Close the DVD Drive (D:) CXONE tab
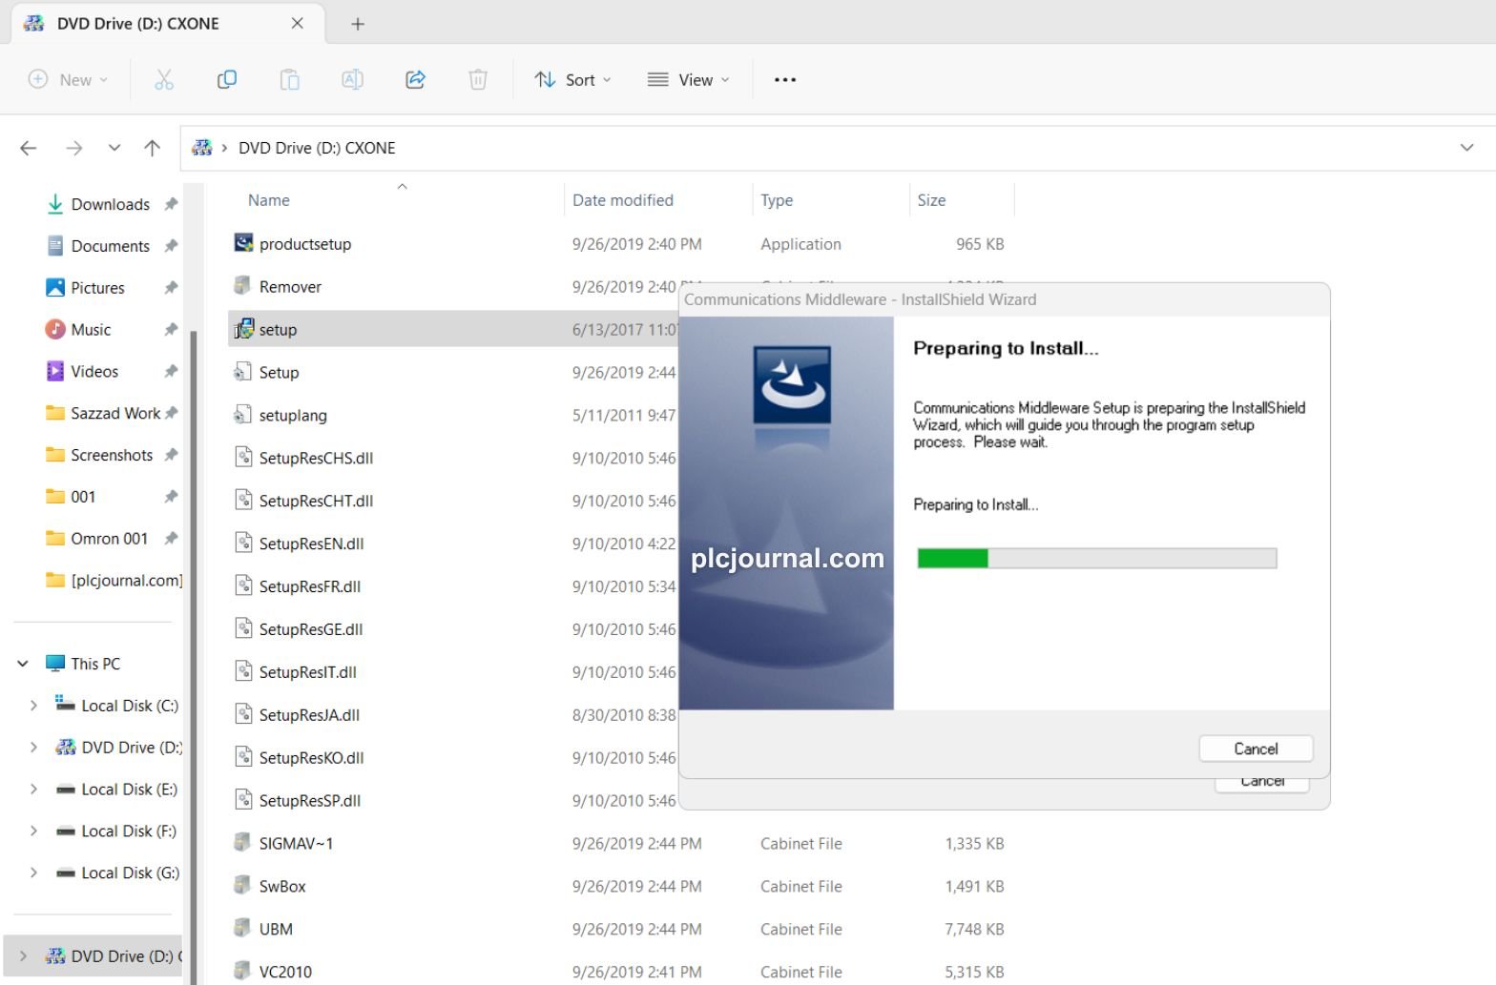Image resolution: width=1496 pixels, height=985 pixels. click(298, 24)
